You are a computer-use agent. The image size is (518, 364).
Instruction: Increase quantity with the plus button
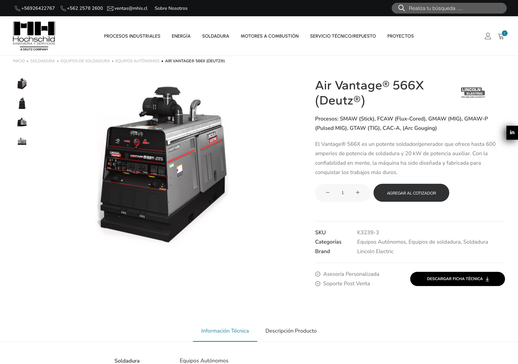click(x=357, y=193)
